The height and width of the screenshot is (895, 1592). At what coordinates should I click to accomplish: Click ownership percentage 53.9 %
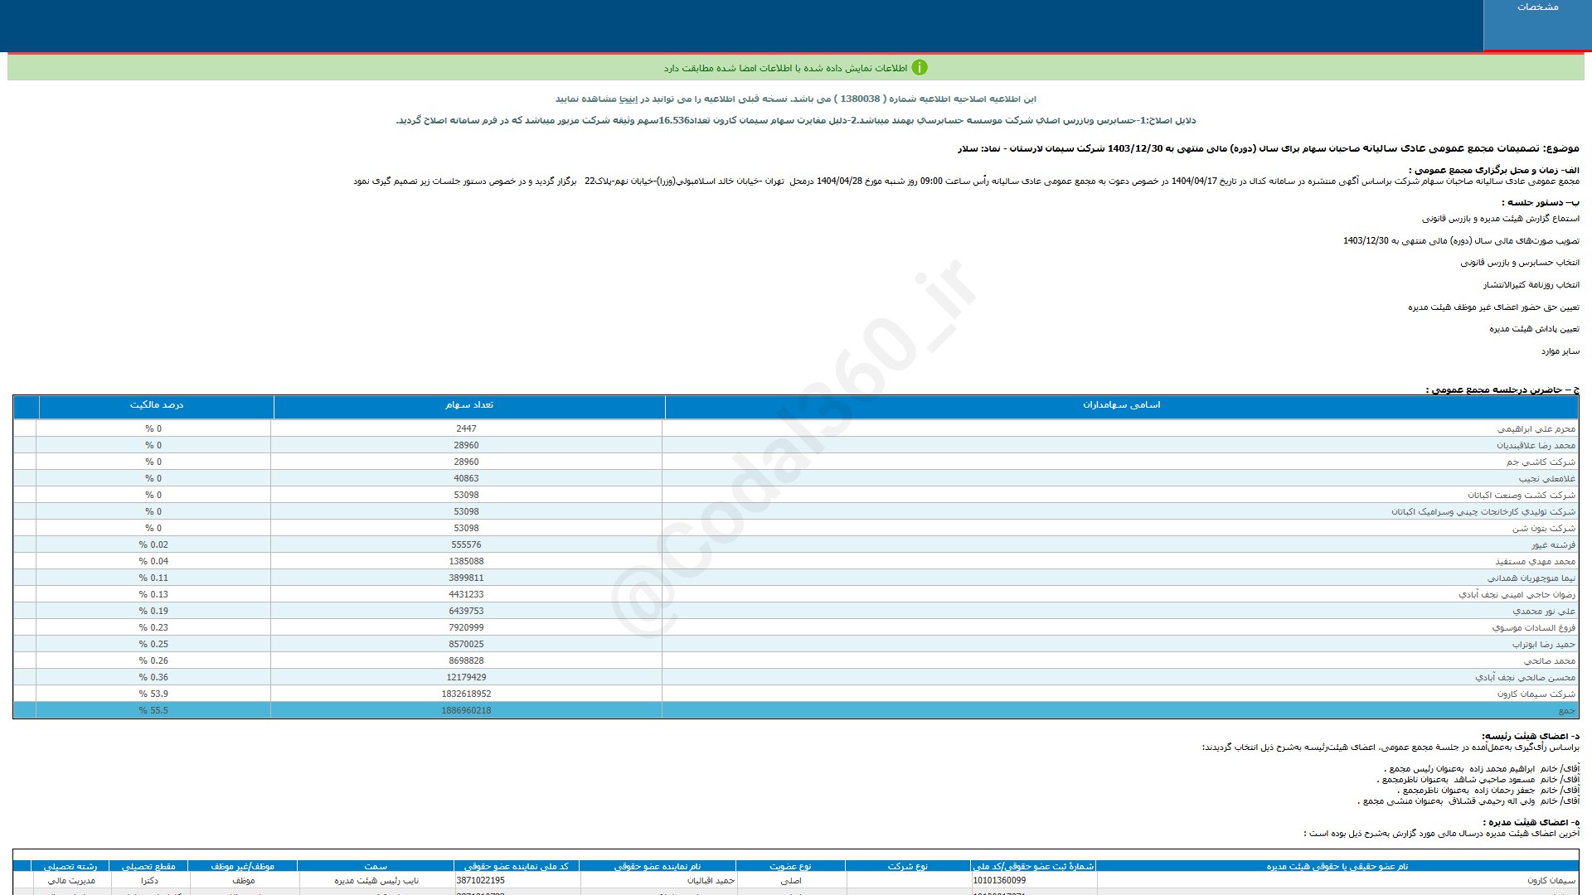[153, 694]
